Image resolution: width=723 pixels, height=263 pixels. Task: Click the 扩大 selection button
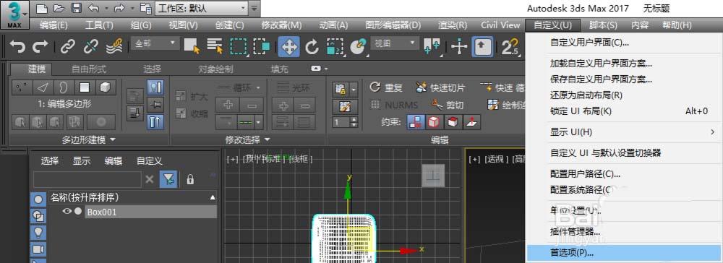point(192,97)
